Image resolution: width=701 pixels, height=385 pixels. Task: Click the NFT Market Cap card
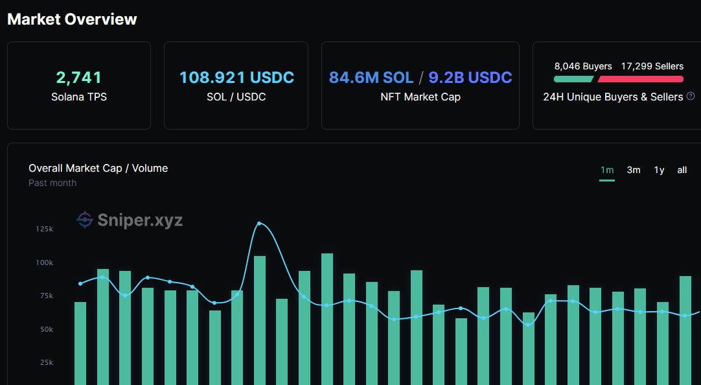[x=420, y=85]
